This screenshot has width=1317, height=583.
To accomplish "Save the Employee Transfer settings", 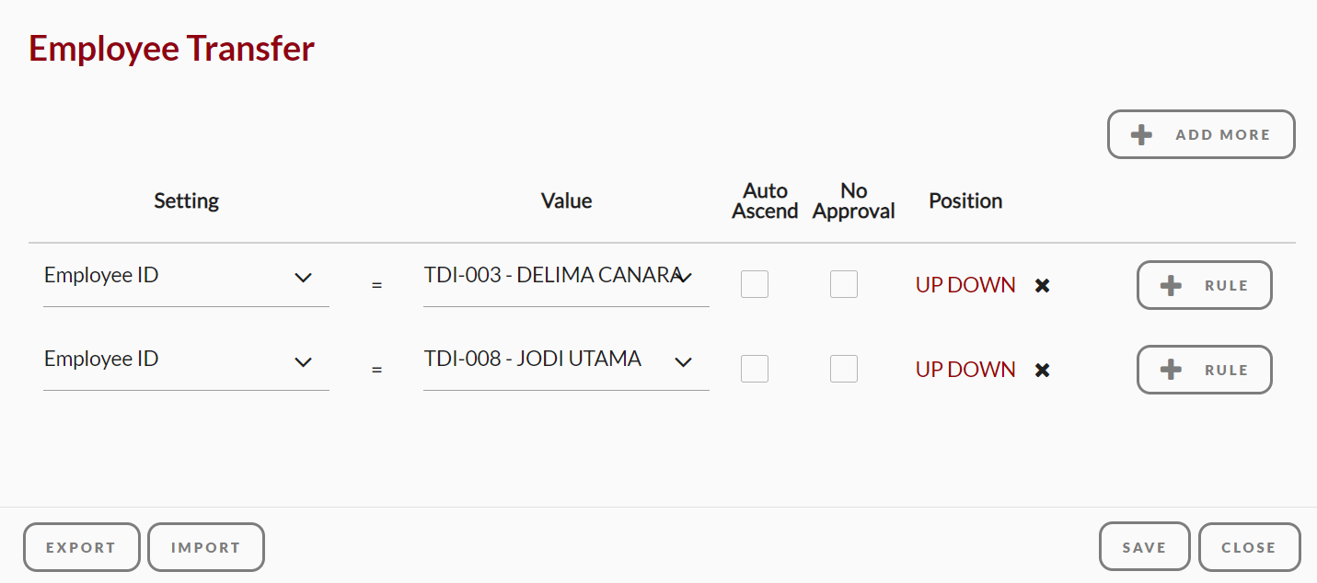I will (x=1144, y=546).
